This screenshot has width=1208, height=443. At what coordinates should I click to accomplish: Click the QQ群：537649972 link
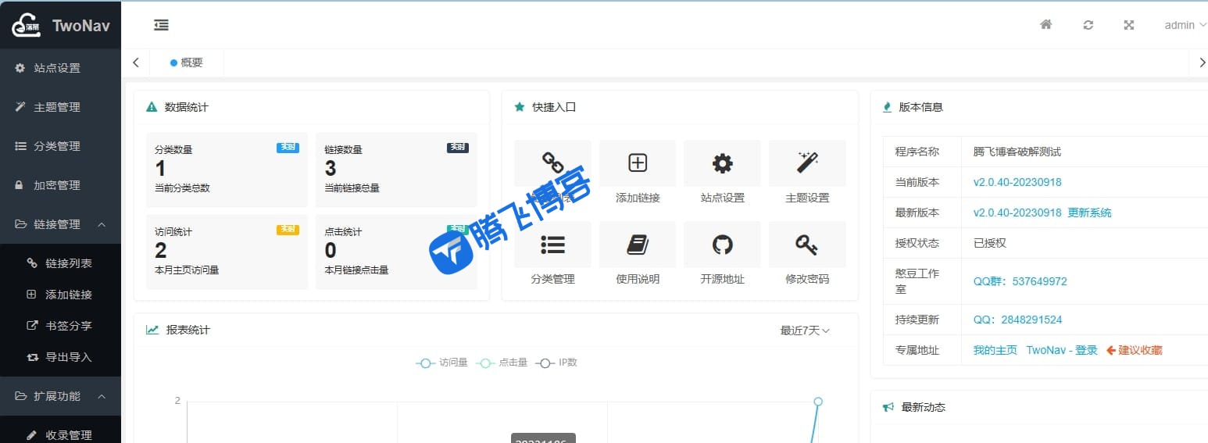click(x=1020, y=281)
